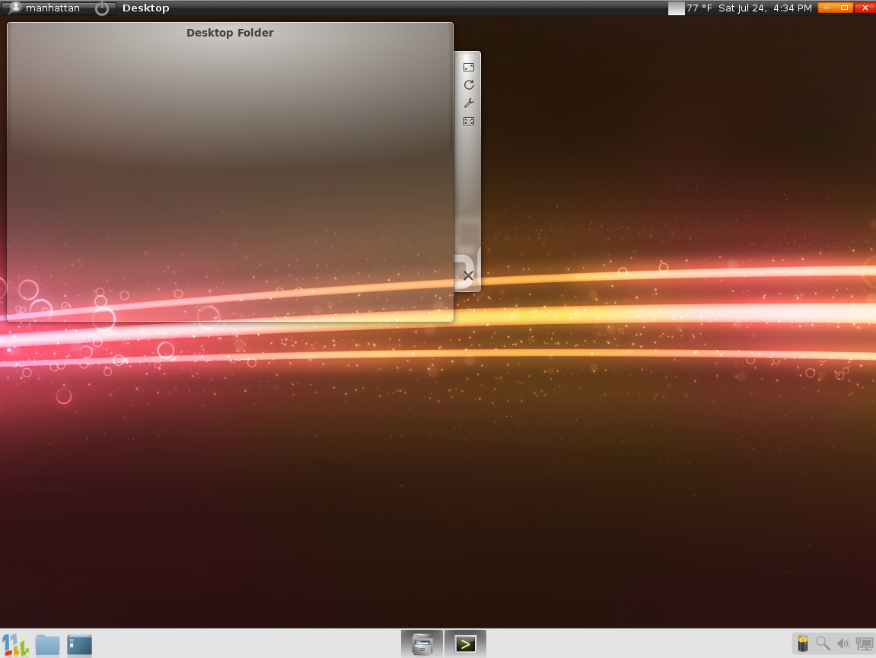Image resolution: width=876 pixels, height=658 pixels.
Task: Click the blank square left of weather
Action: point(676,8)
